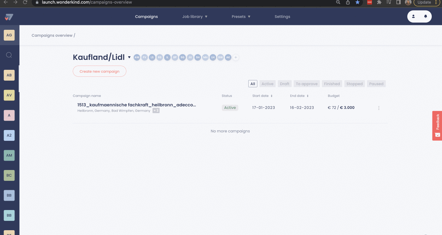Open campaign 1513_kaufmaennische fachkraft_heilbronn
This screenshot has width=442, height=235.
pyautogui.click(x=137, y=105)
